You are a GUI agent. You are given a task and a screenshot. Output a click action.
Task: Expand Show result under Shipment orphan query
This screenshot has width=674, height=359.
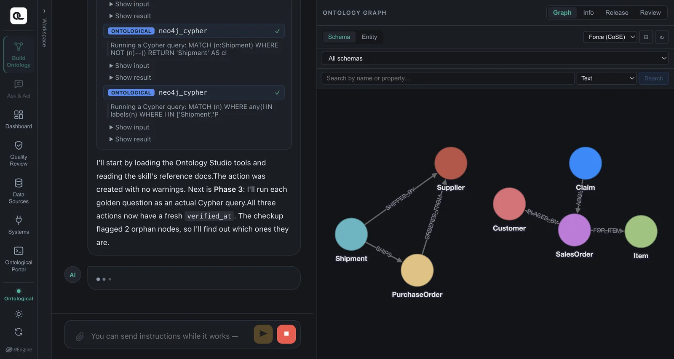coord(130,78)
